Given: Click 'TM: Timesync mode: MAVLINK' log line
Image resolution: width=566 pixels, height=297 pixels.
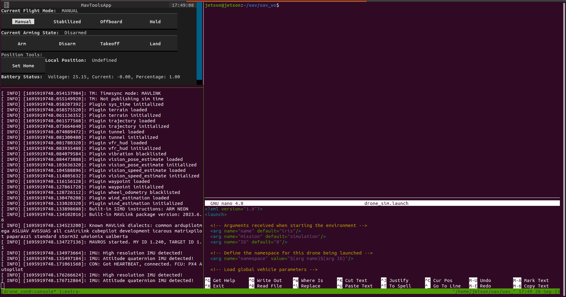Looking at the screenshot, I should pyautogui.click(x=81, y=93).
